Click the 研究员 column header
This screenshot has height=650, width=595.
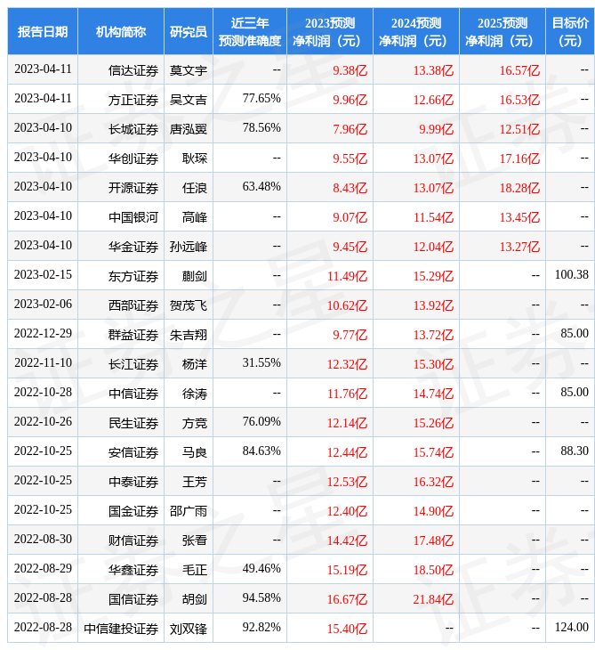pyautogui.click(x=189, y=31)
